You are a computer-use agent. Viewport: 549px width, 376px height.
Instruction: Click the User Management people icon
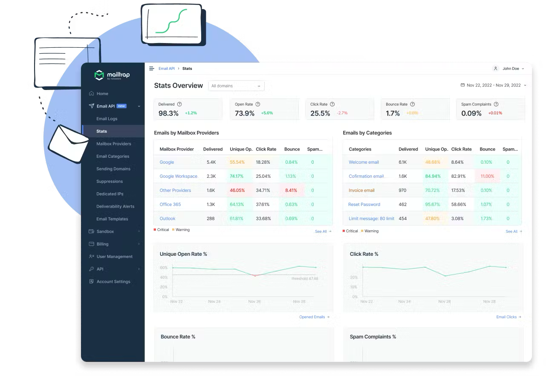click(x=91, y=257)
